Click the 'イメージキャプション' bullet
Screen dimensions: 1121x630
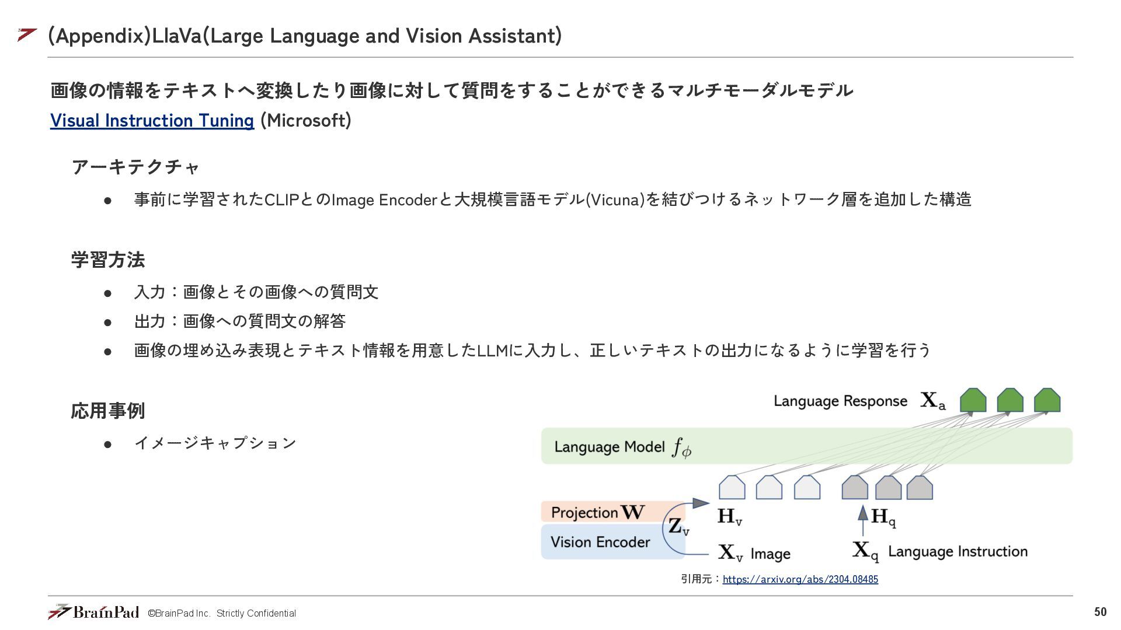tap(215, 443)
